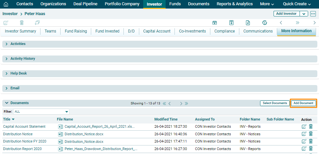This screenshot has width=319, height=154.
Task: Expand the Activities section
Action: (x=7, y=44)
